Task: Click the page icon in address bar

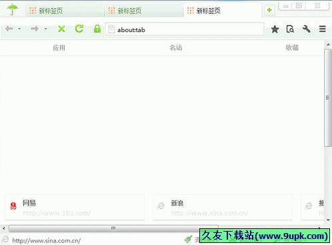Action: (111, 29)
